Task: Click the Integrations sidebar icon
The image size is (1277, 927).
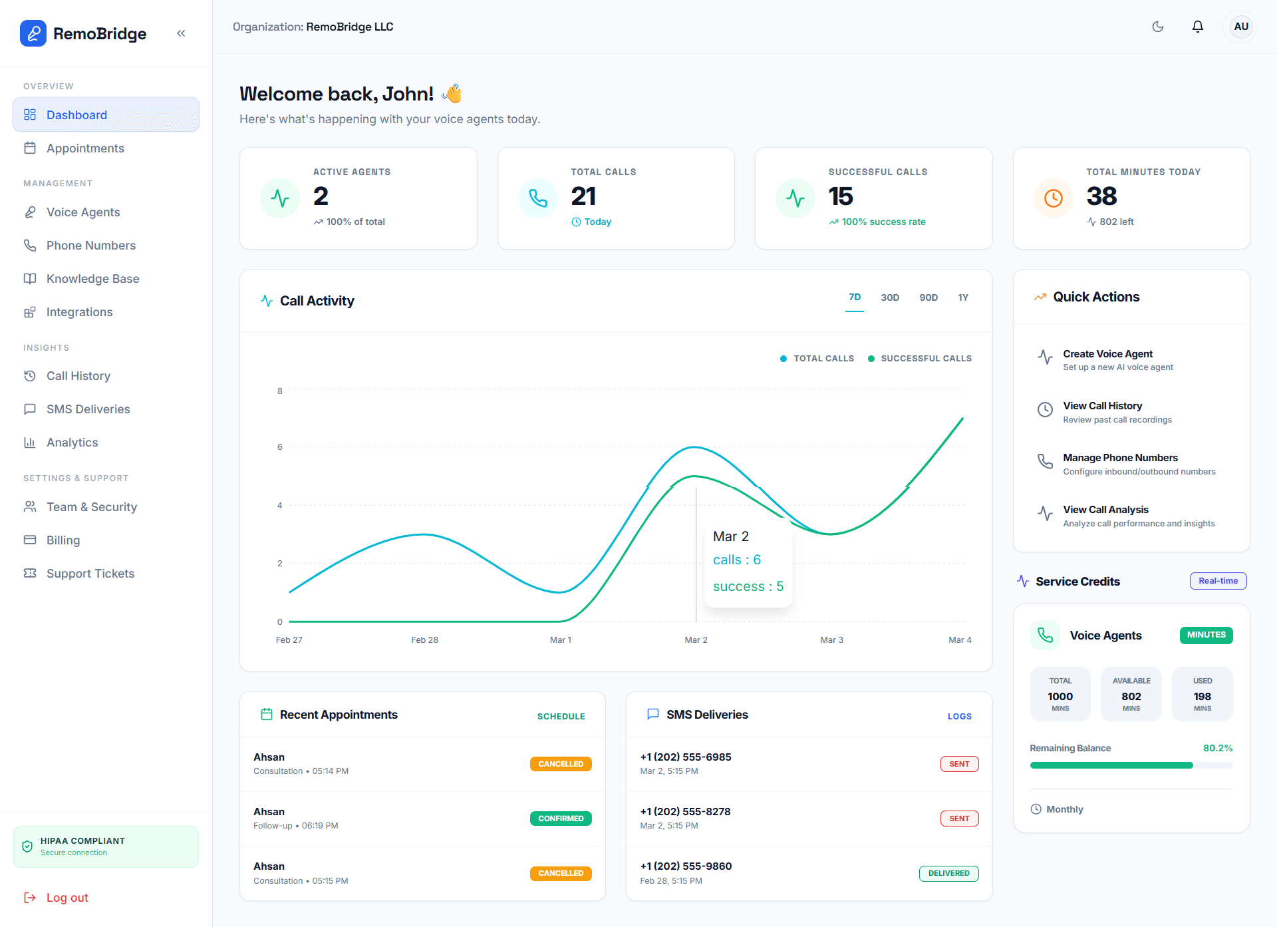Action: tap(31, 311)
